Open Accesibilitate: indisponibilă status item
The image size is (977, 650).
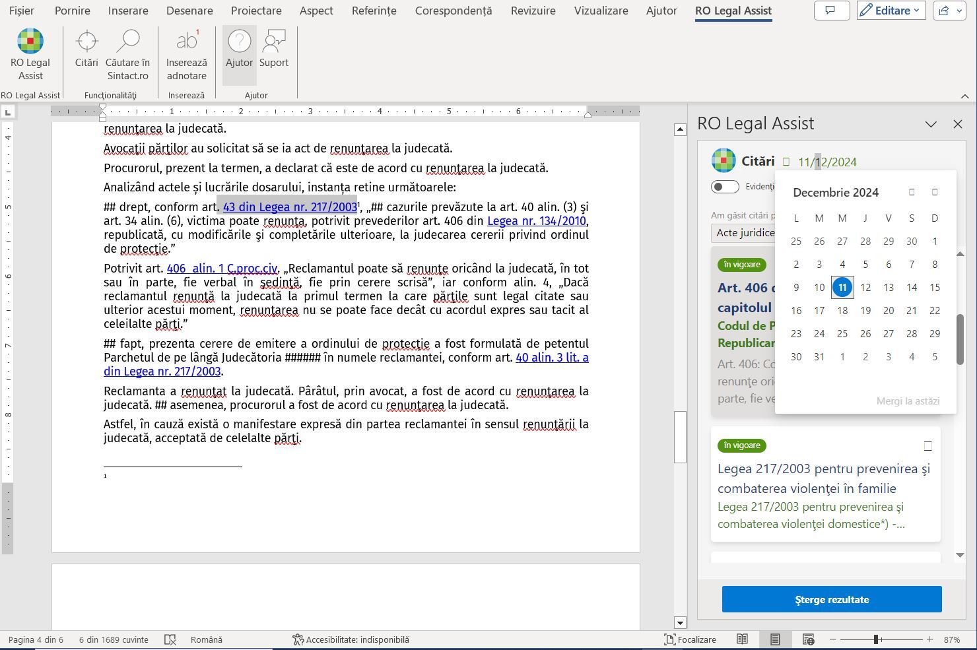tap(351, 639)
